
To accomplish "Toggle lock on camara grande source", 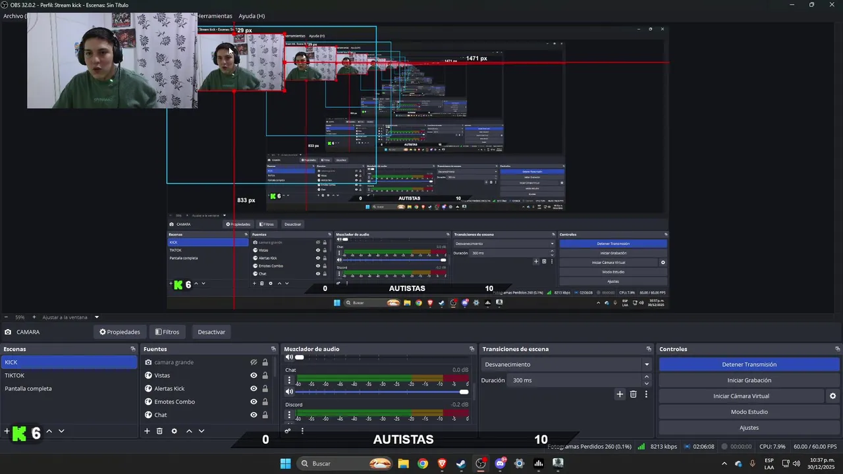I will click(x=265, y=362).
